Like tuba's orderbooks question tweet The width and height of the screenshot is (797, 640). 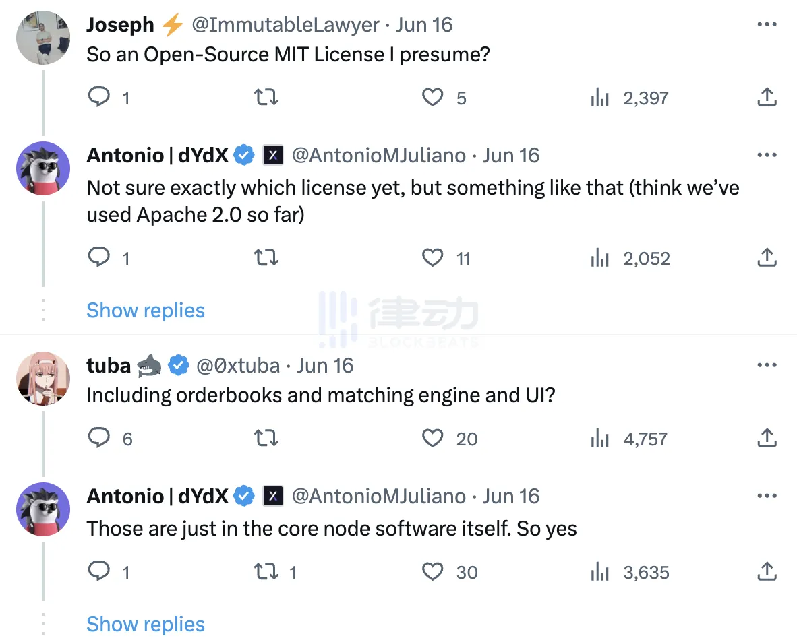433,439
